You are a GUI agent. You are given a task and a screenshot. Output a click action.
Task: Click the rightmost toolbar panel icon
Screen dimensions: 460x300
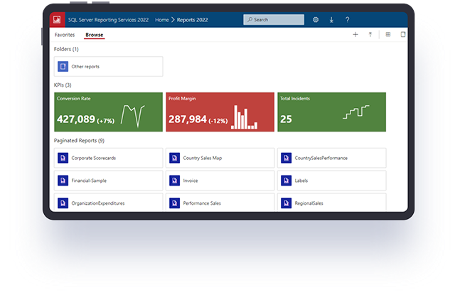coord(403,34)
